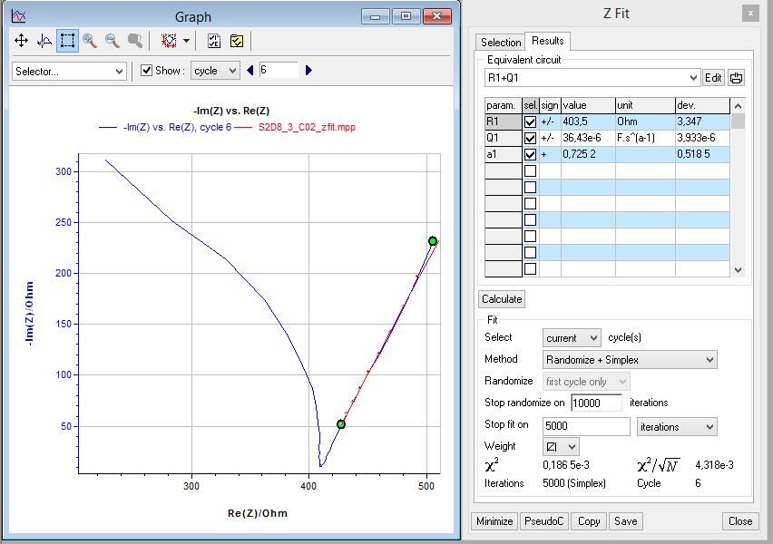Click R1 deviation cell 3,347
The image size is (773, 544).
pyautogui.click(x=702, y=121)
